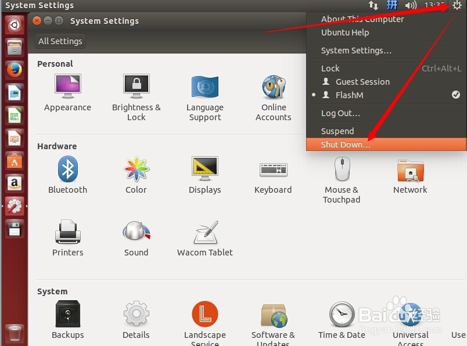Image resolution: width=467 pixels, height=346 pixels.
Task: Open the Trash in launcher
Action: point(15,333)
